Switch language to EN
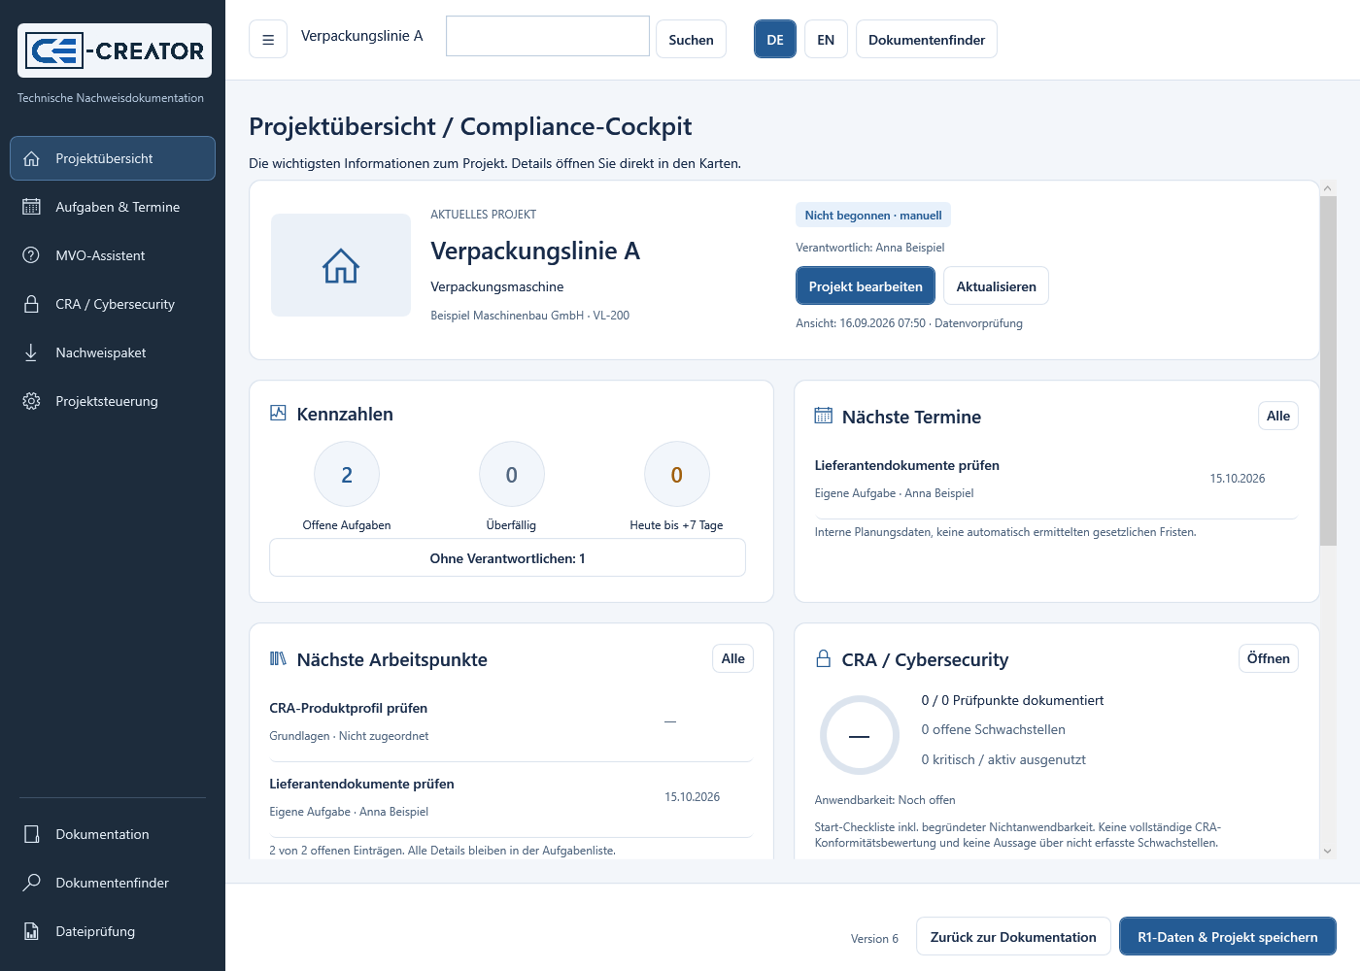Screen dimensions: 1360x971 826,40
